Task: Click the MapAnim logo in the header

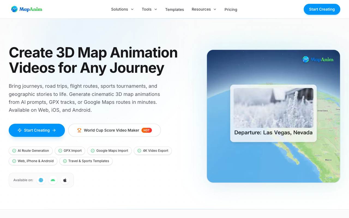Action: (27, 9)
